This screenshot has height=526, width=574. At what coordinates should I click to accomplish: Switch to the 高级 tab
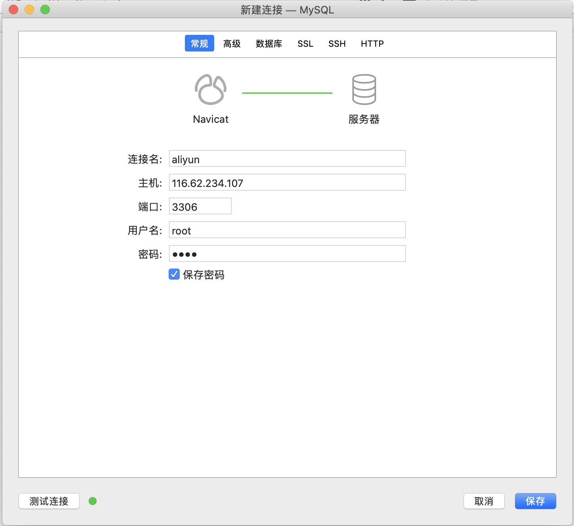[232, 44]
